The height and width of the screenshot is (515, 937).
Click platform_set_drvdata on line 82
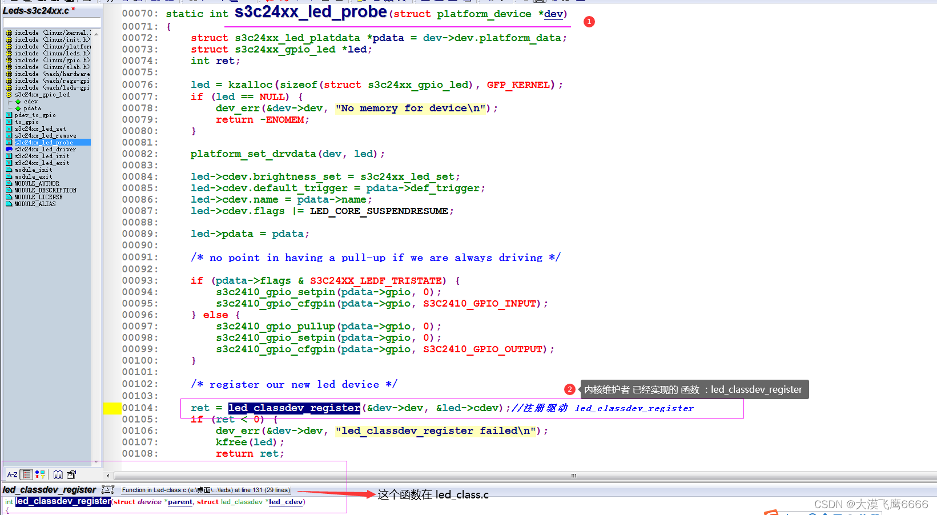(x=253, y=154)
